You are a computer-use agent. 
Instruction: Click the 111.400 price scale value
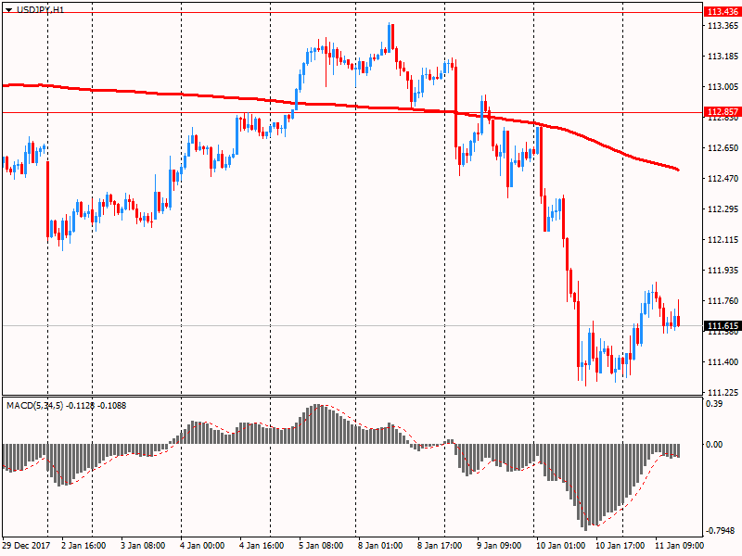coord(723,361)
